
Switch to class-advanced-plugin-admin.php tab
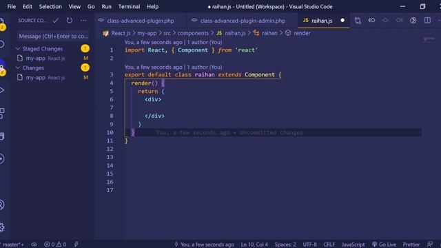243,21
